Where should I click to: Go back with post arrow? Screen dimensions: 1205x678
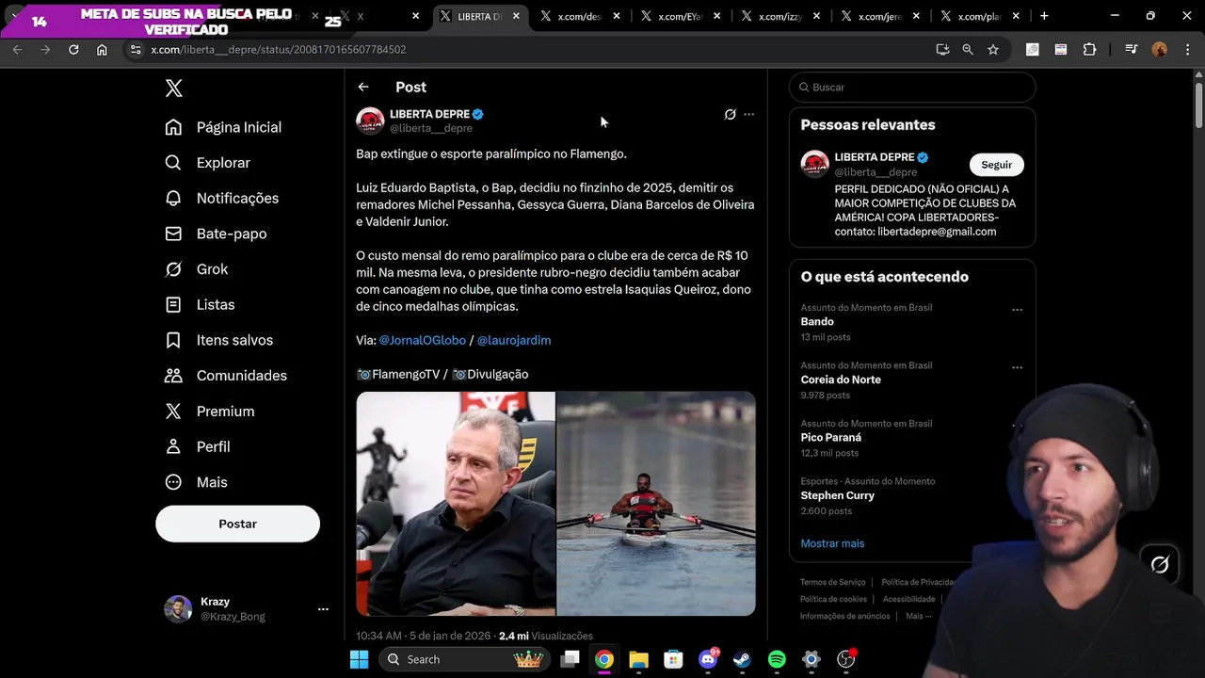click(x=363, y=87)
